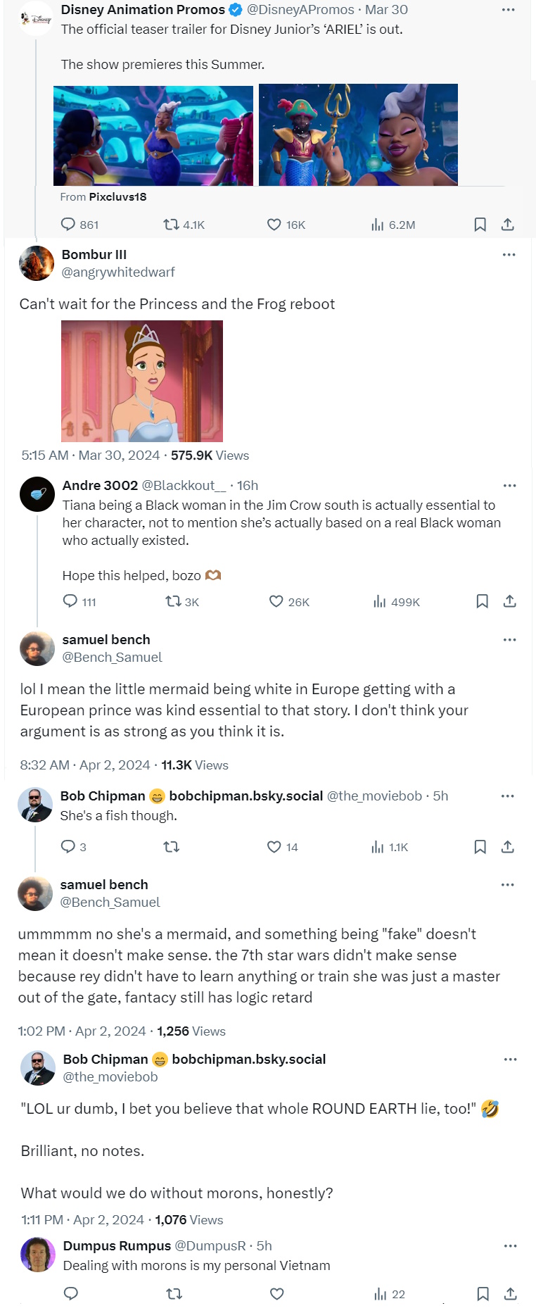Like the Disney Junior ARIEL teaser tweet
536x1313 pixels.
pos(274,225)
